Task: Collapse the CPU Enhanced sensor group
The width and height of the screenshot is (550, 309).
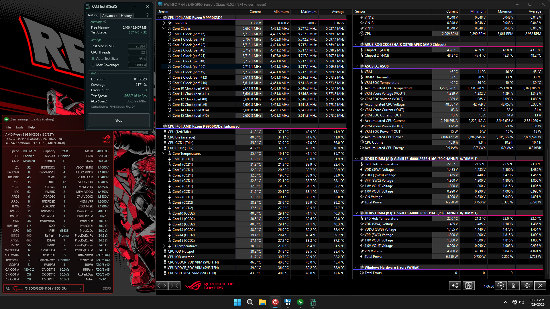Action: pos(160,126)
